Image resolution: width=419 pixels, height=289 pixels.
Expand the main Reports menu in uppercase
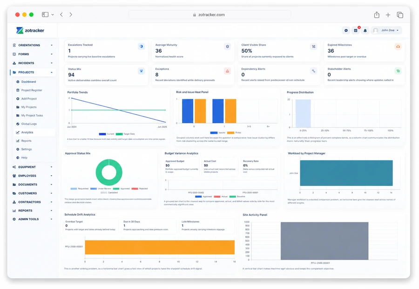pos(33,211)
